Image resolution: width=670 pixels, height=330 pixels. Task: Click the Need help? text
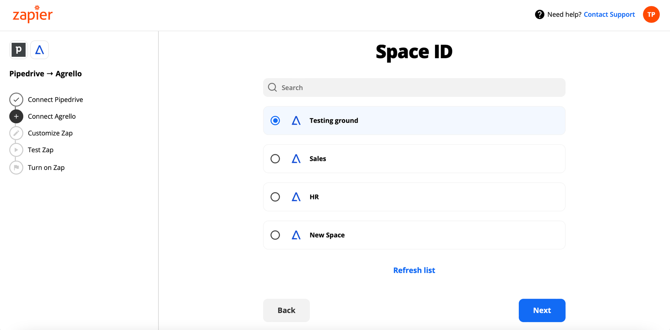[564, 14]
